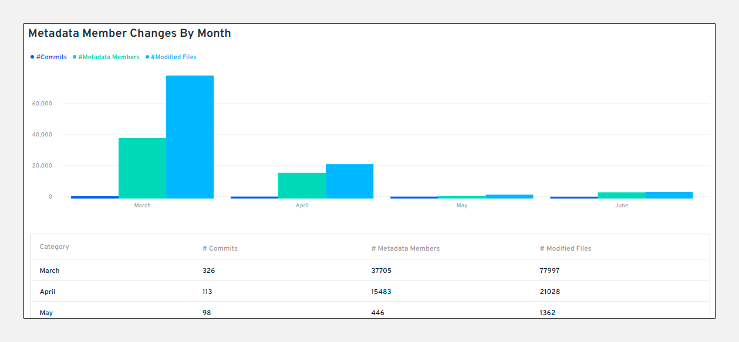
Task: Select the small cyan bar above June
Action: (669, 194)
